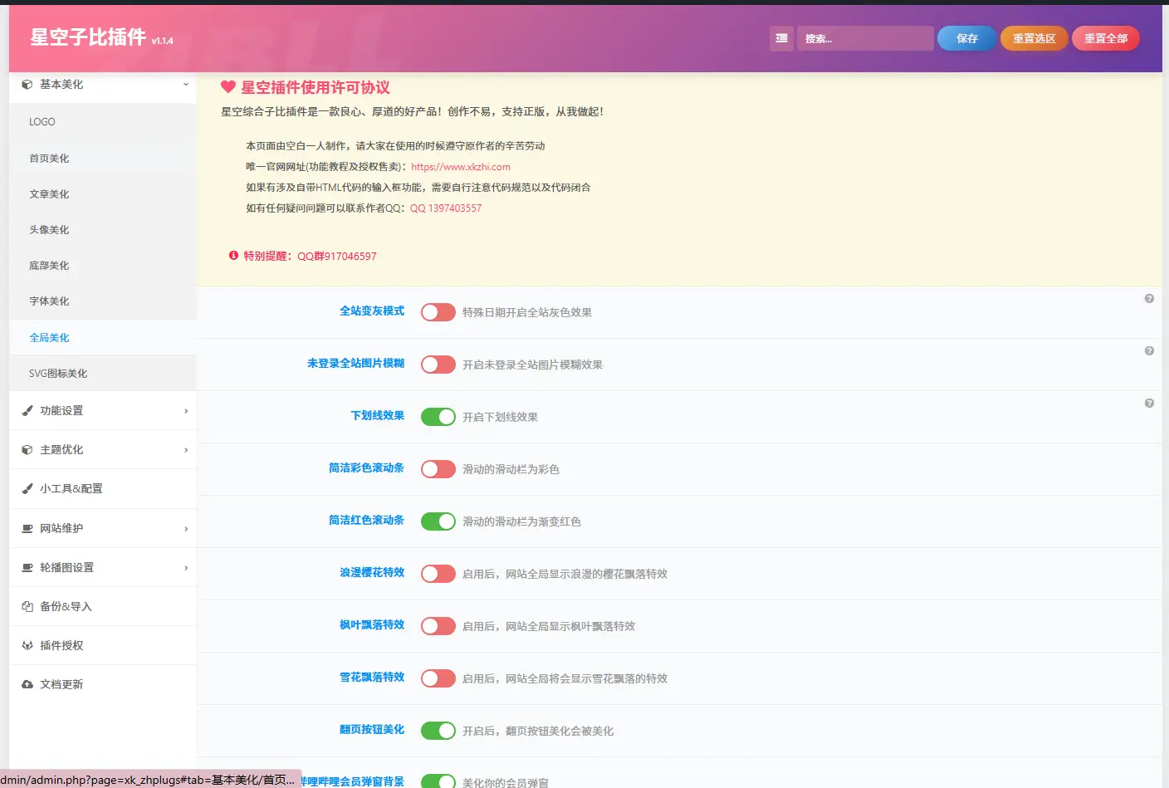Turn off the 下划线效果 switch
1169x788 pixels.
tap(438, 416)
